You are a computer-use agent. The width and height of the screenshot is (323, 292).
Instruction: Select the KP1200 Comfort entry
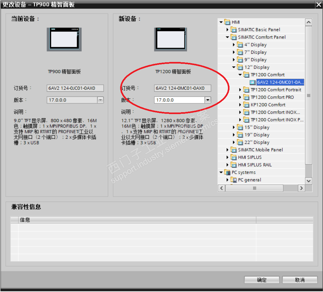[x=268, y=105]
